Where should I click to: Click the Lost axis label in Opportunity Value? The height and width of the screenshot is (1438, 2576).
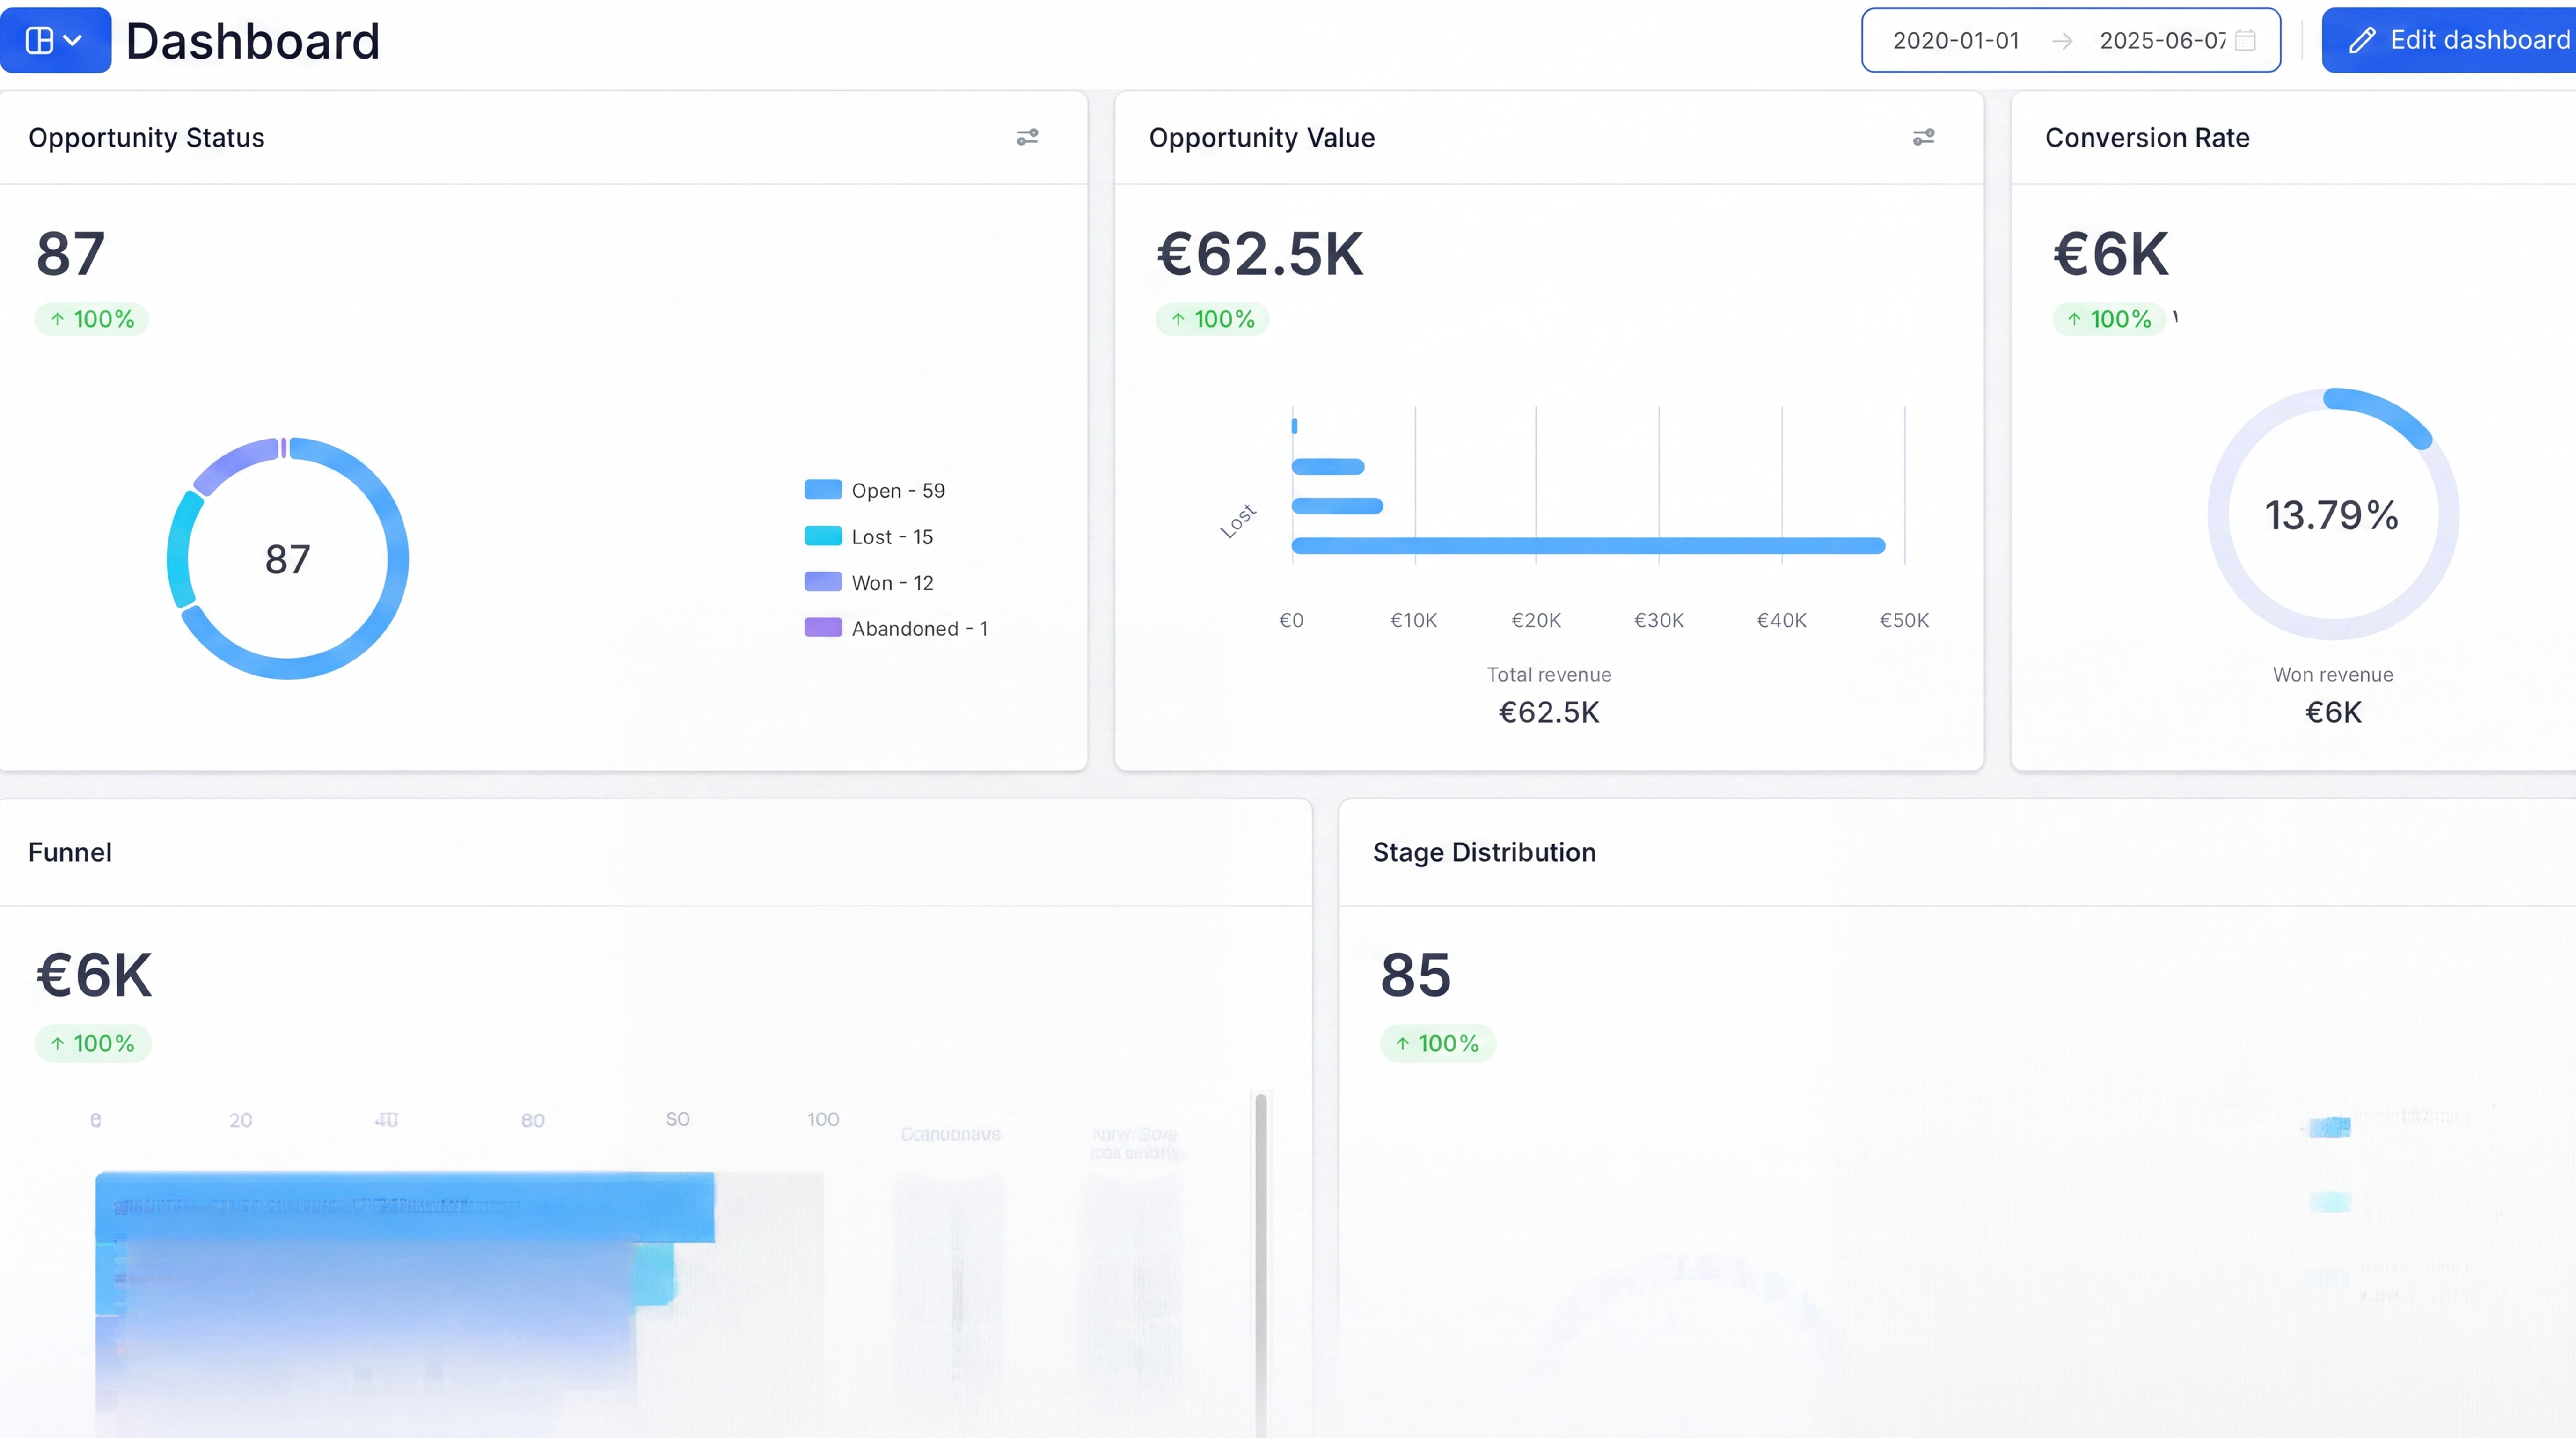pyautogui.click(x=1238, y=521)
